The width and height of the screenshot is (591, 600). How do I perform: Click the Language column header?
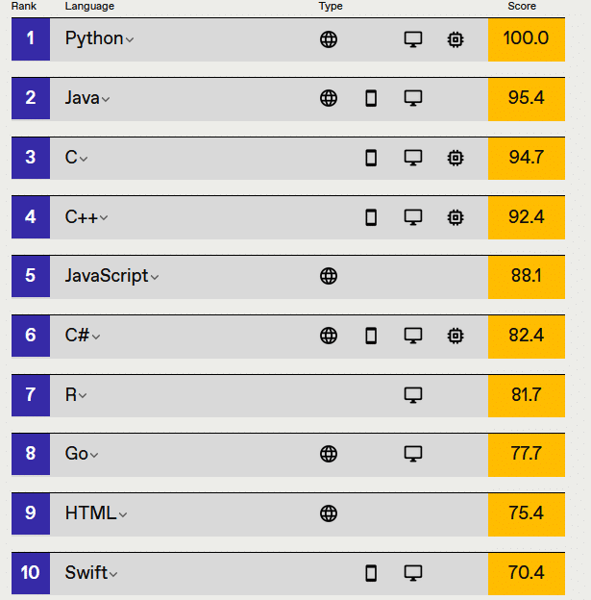tap(89, 6)
